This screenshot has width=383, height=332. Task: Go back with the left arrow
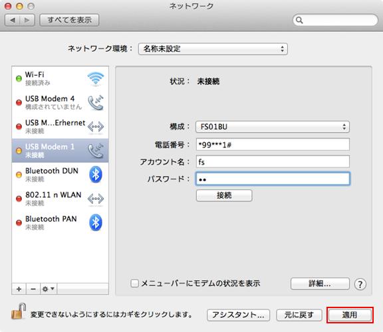(13, 20)
